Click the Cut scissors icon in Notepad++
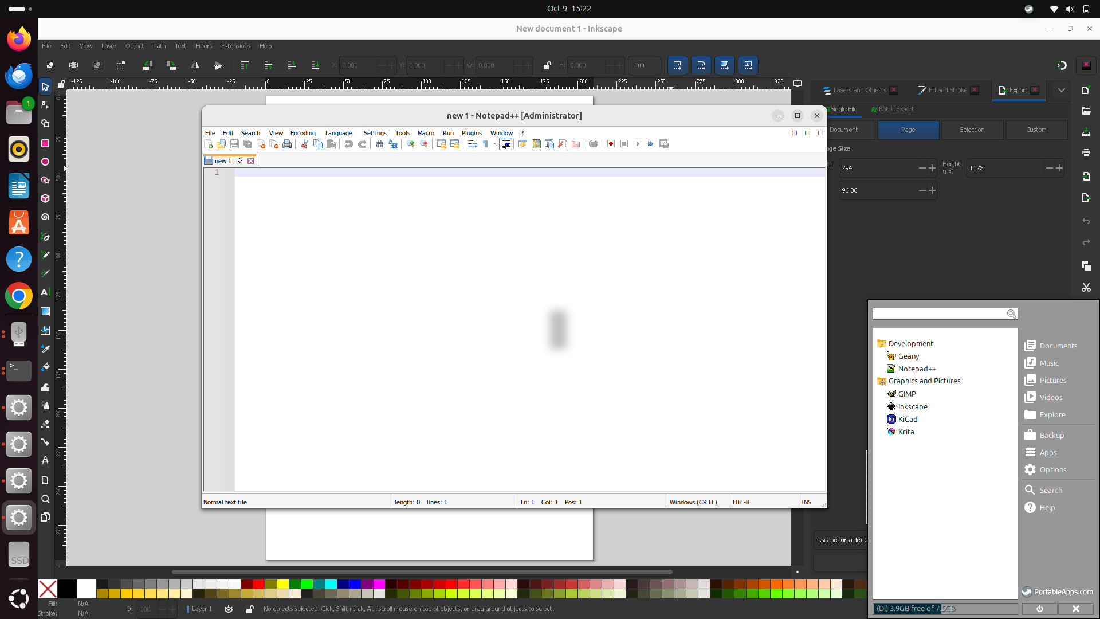This screenshot has width=1100, height=619. point(304,144)
